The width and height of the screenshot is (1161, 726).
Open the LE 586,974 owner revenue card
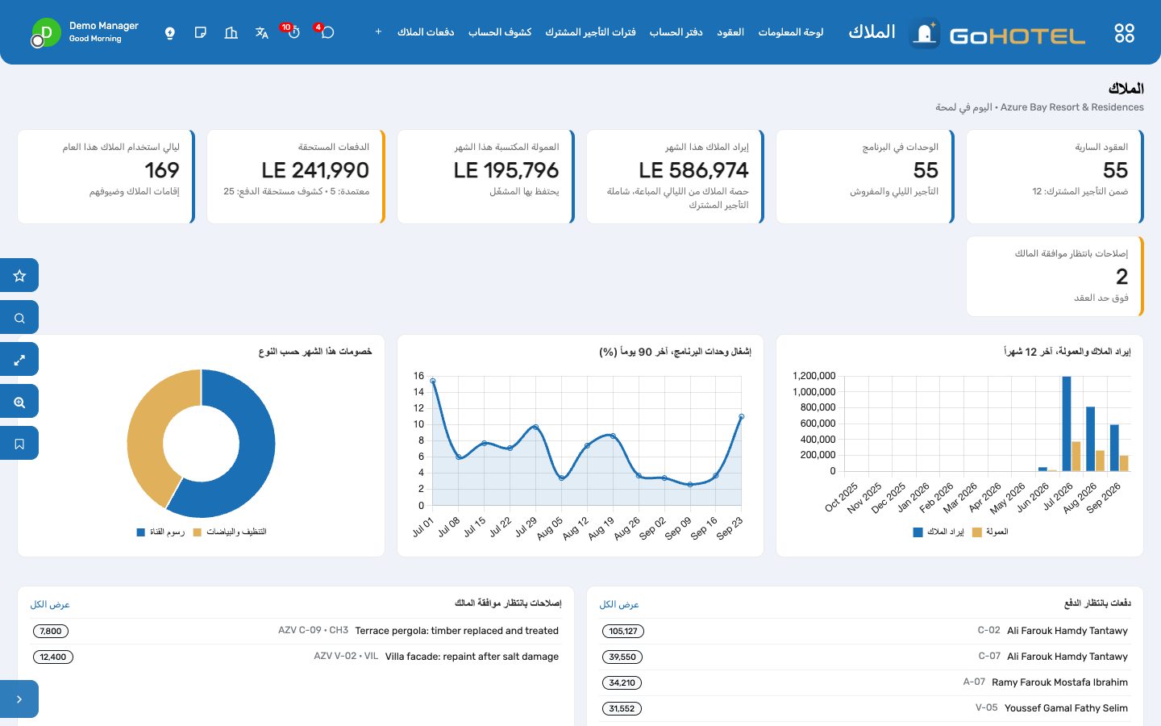676,177
